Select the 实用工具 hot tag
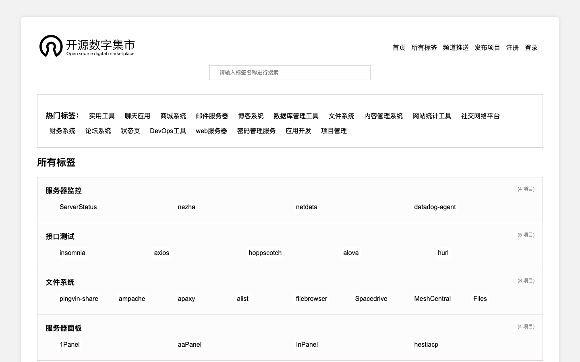Image resolution: width=580 pixels, height=362 pixels. pos(101,116)
